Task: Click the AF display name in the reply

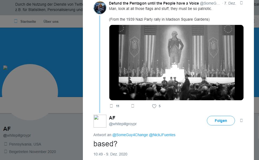Action: [112, 118]
